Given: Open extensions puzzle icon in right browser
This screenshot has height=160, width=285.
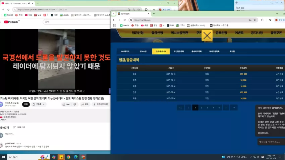Looking at the screenshot, I should [x=262, y=20].
